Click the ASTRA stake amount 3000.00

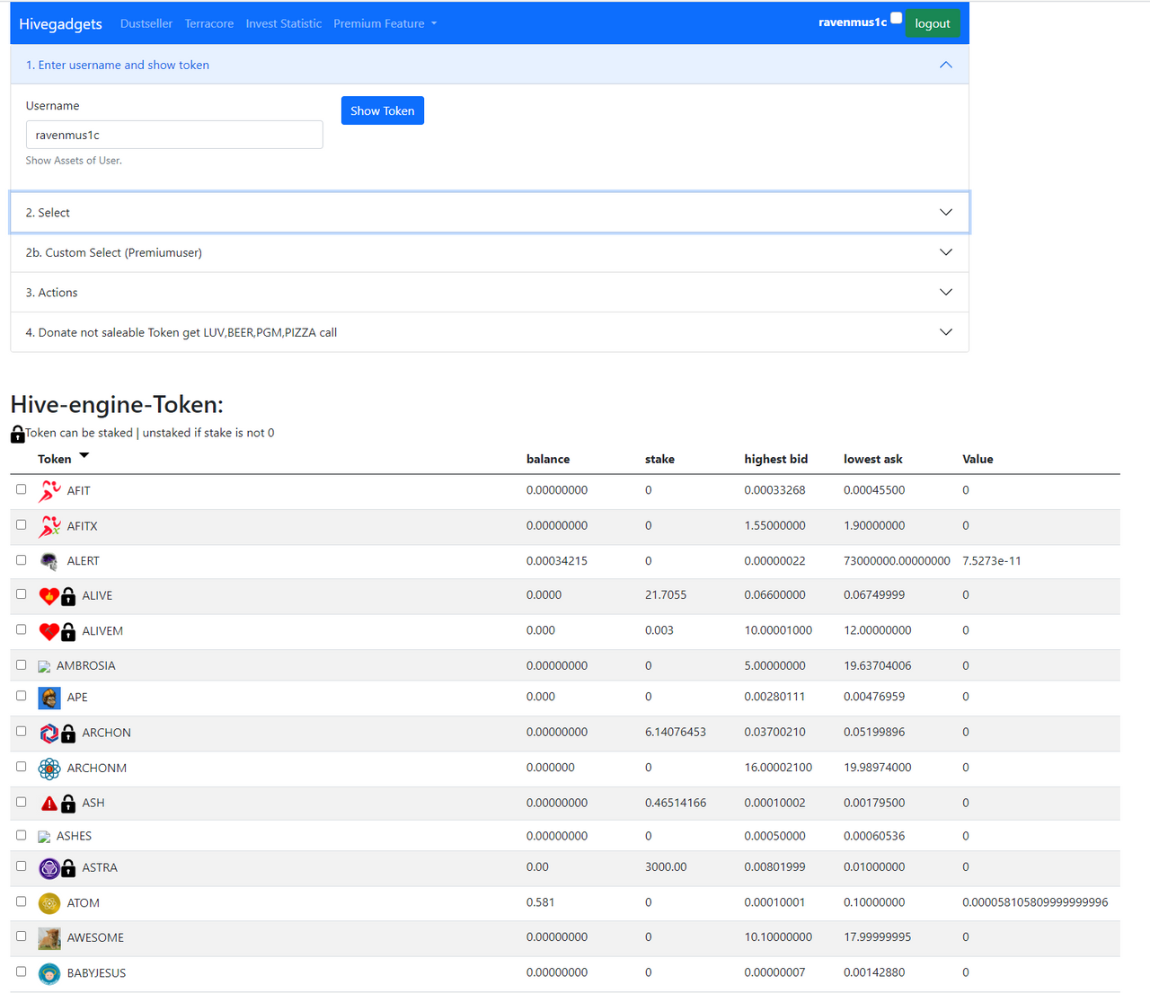click(666, 867)
